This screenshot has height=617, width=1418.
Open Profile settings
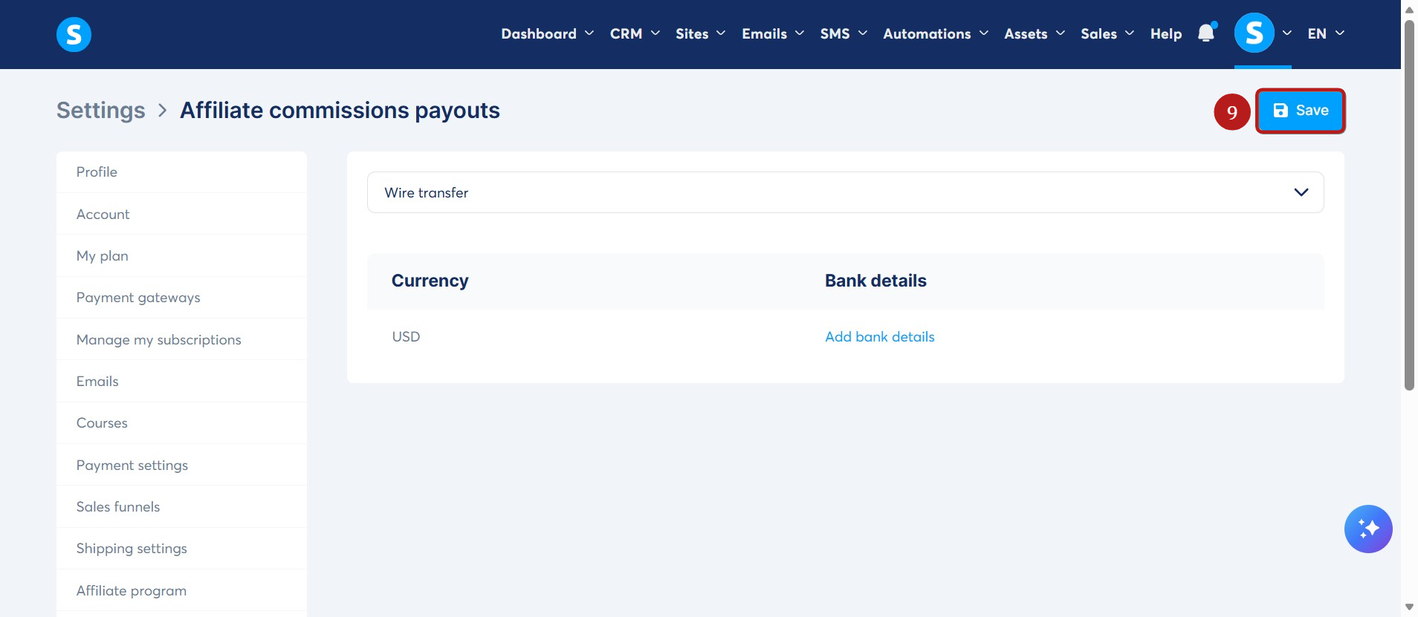[181, 172]
